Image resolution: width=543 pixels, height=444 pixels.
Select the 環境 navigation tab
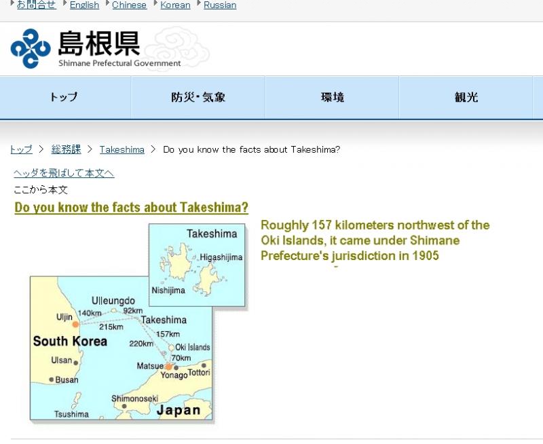point(332,97)
